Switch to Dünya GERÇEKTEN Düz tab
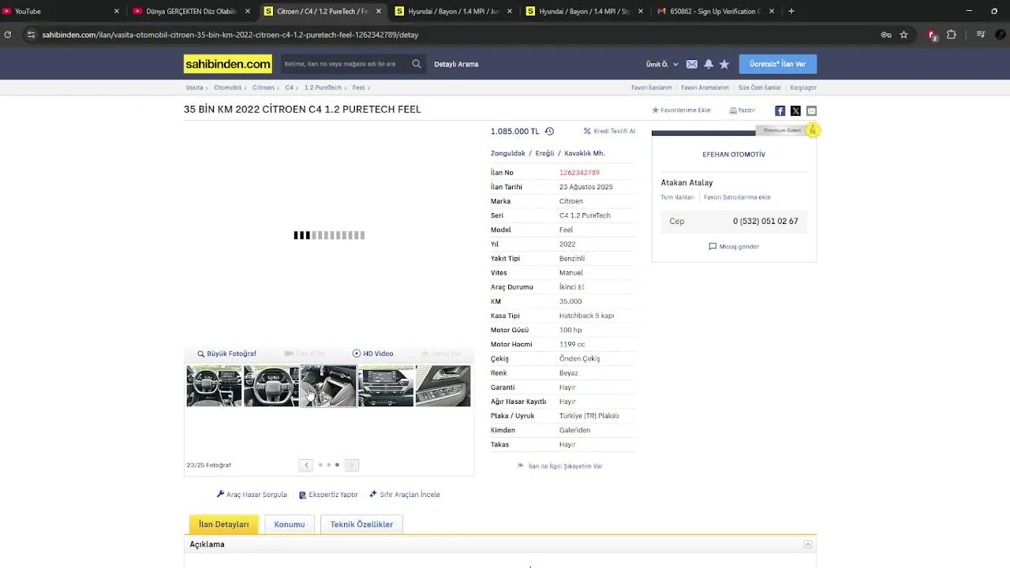Screen dimensions: 1010x568 pos(192,11)
